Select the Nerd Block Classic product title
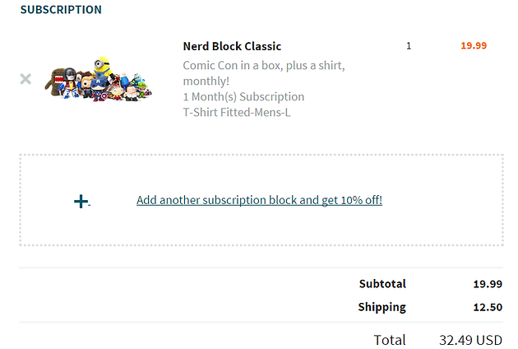The height and width of the screenshot is (349, 518). point(232,46)
